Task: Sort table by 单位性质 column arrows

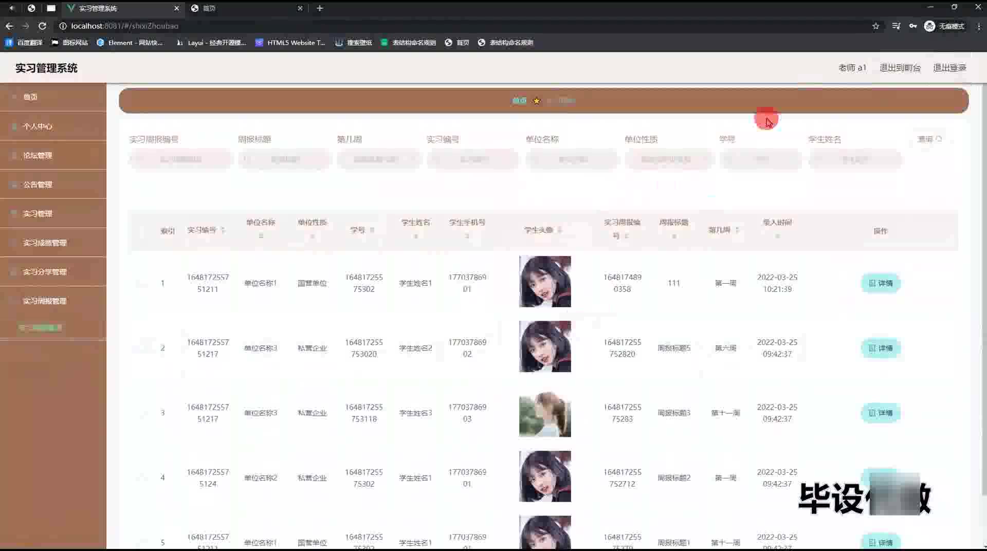Action: [x=312, y=236]
